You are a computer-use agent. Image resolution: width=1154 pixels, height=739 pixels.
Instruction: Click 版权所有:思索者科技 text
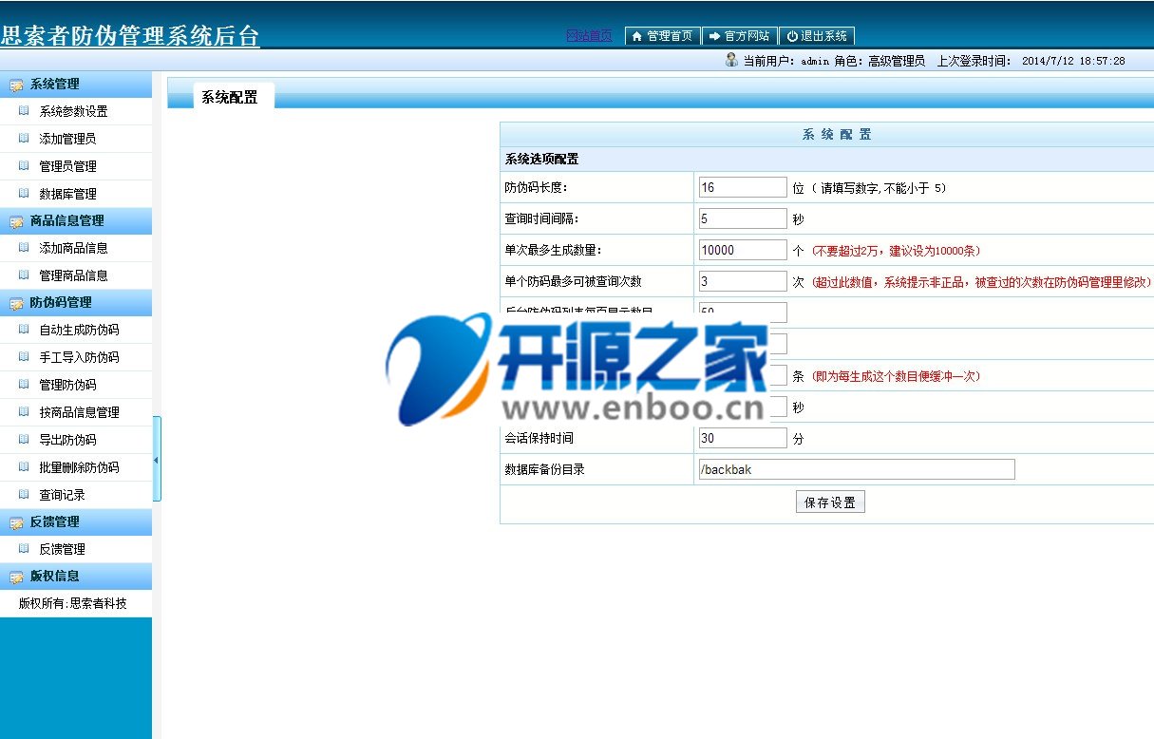coord(72,603)
